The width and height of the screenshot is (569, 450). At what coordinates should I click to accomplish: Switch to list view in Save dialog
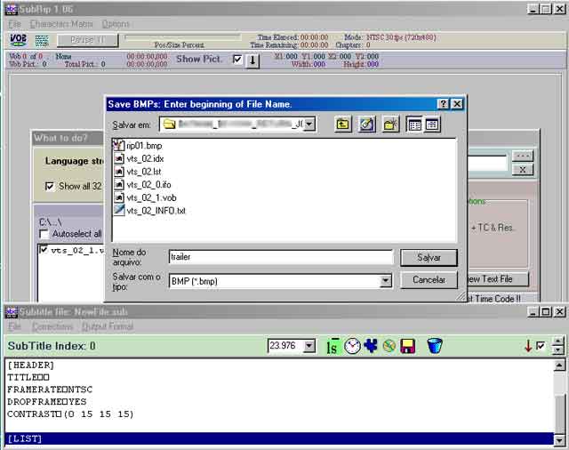point(414,125)
